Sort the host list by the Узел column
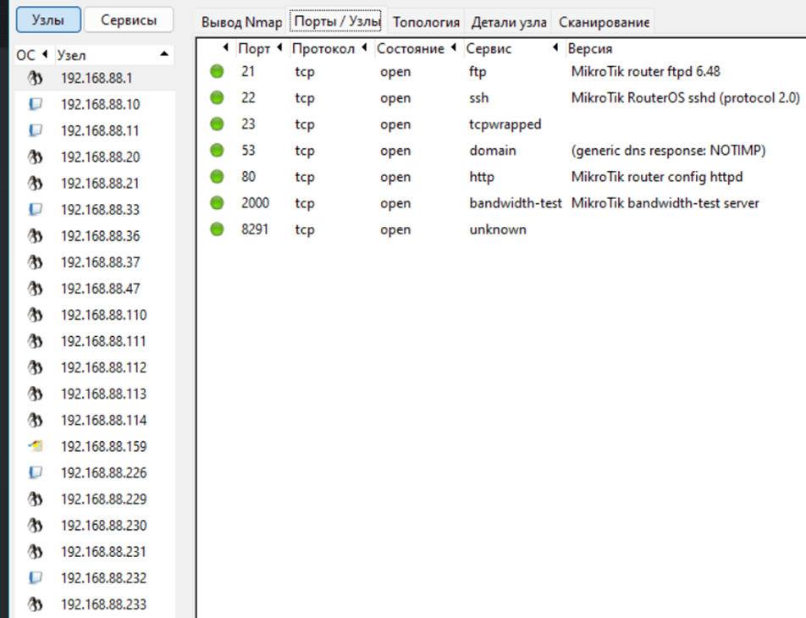This screenshot has width=806, height=618. [110, 55]
